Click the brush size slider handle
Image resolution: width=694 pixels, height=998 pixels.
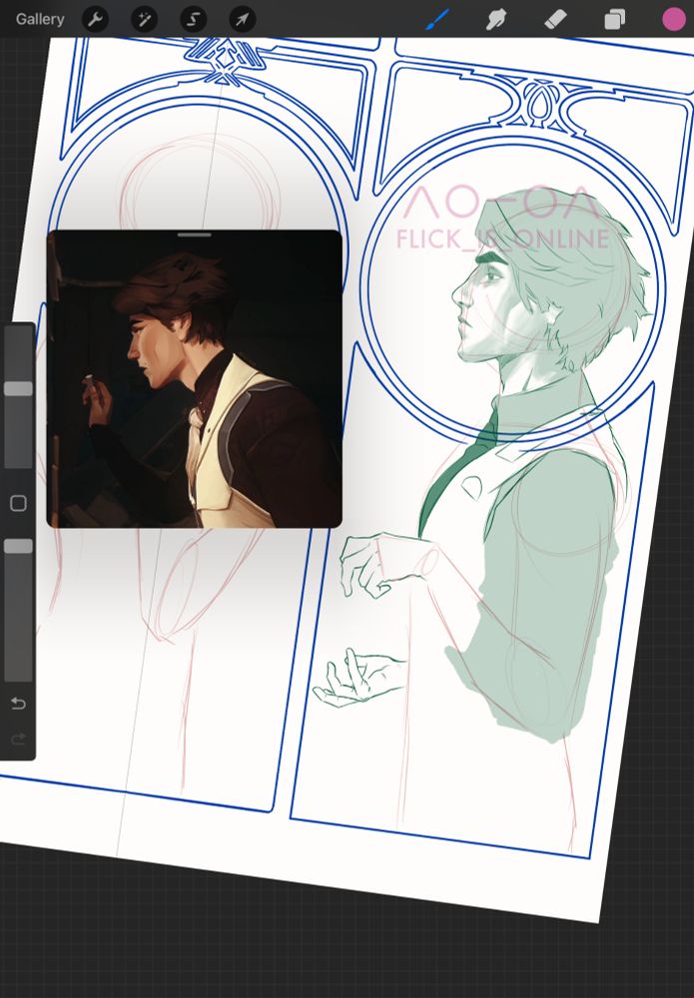click(18, 388)
